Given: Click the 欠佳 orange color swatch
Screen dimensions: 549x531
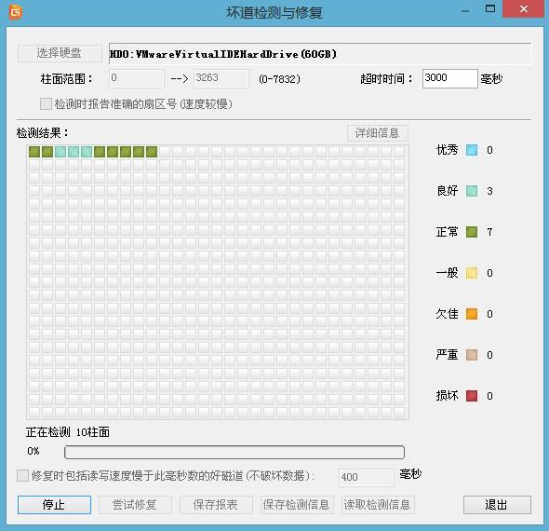Looking at the screenshot, I should tap(471, 314).
